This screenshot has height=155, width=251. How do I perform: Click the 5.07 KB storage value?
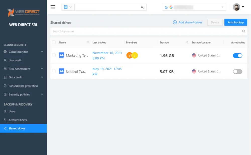pos(167,72)
